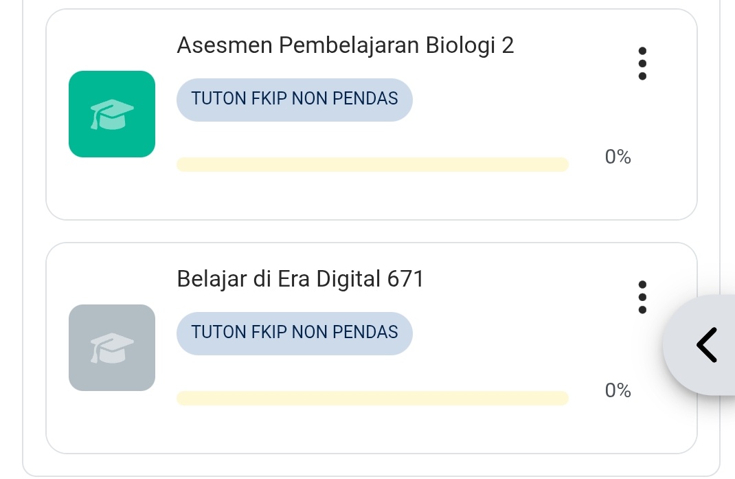
Task: Open three-dot menu for Belajar di Era Digital 671
Action: [642, 298]
